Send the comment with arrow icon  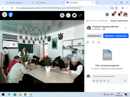pyautogui.click(x=125, y=81)
